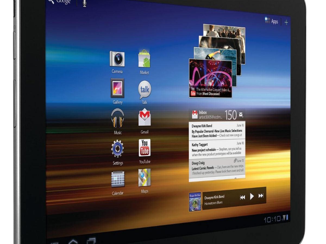The height and width of the screenshot is (244, 326).
Task: Open Google Talk app
Action: click(x=145, y=90)
